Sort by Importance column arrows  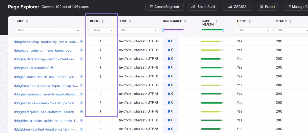click(x=185, y=21)
